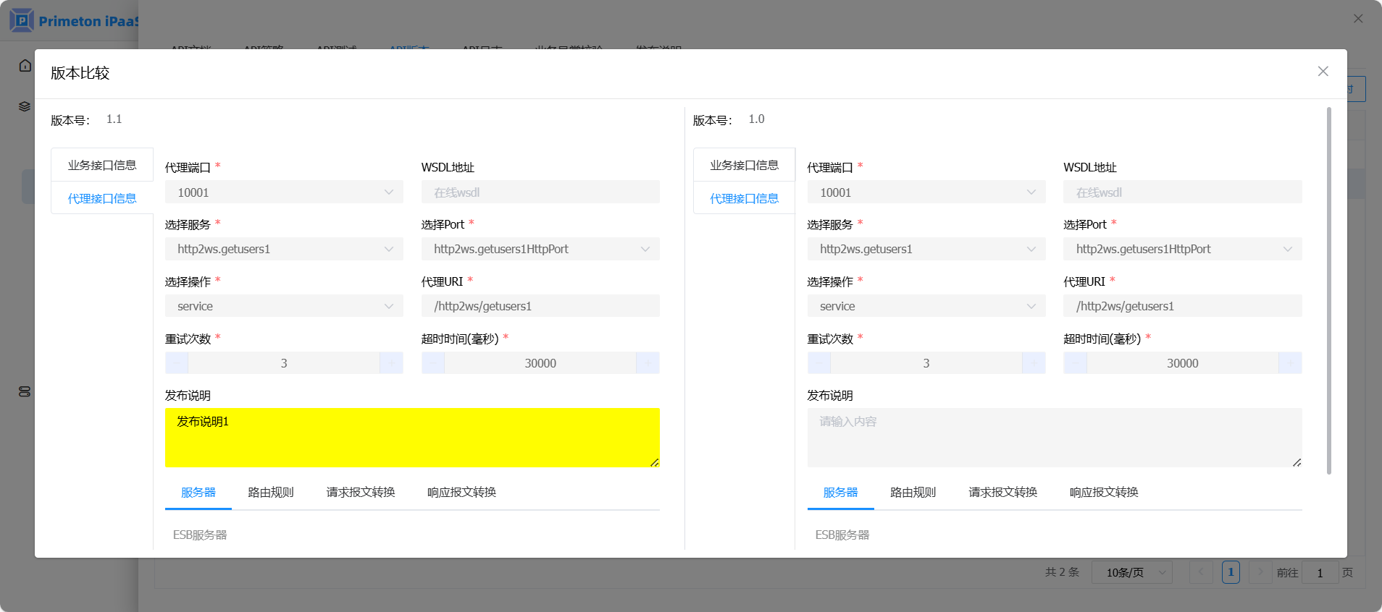
Task: Switch to 业务接口信息 tab in version 1.1
Action: click(x=102, y=165)
